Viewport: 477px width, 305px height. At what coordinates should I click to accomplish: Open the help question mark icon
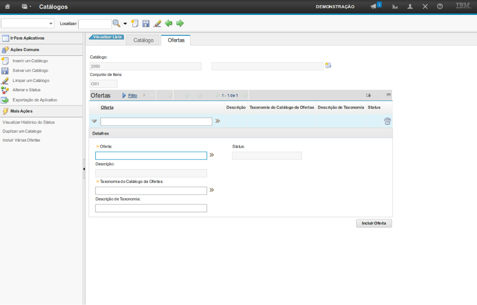(440, 7)
